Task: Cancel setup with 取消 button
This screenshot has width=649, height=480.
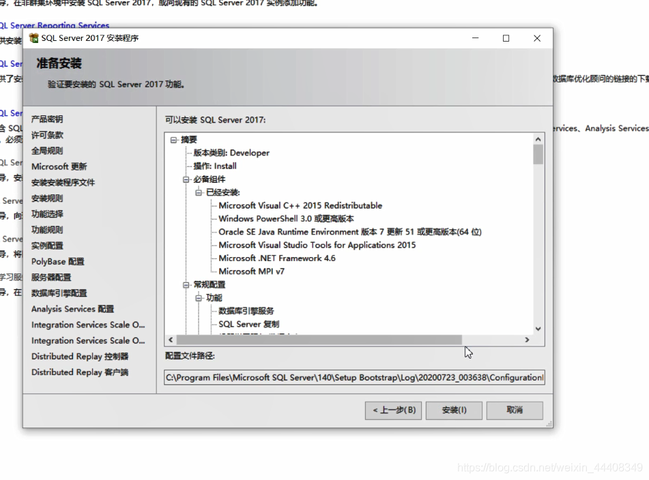Action: pyautogui.click(x=515, y=410)
